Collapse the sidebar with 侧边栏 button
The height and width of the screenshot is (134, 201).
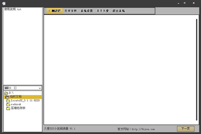55,11
